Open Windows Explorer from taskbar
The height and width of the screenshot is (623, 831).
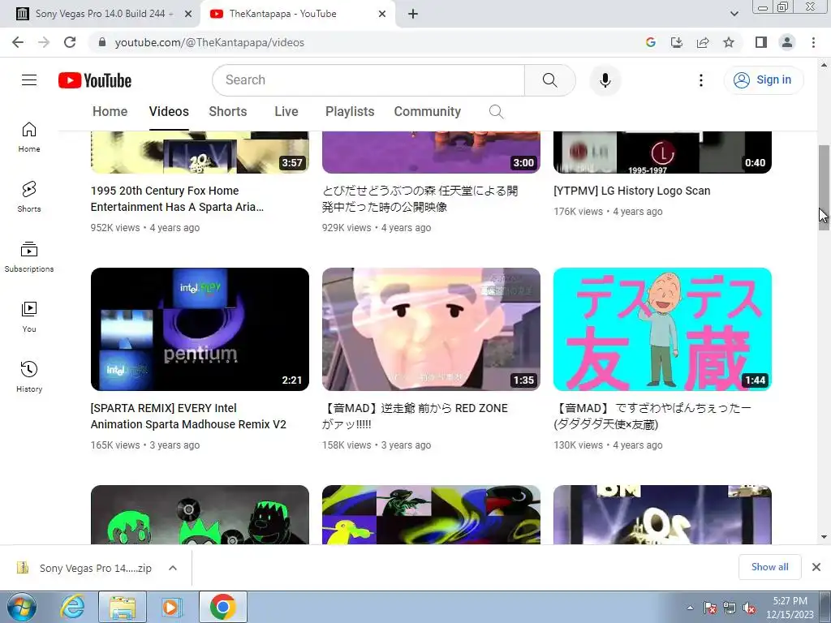tap(123, 607)
